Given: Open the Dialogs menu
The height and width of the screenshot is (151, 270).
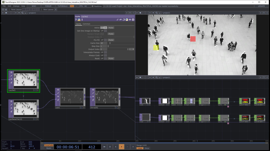Looking at the screenshot, I should click(16, 6).
